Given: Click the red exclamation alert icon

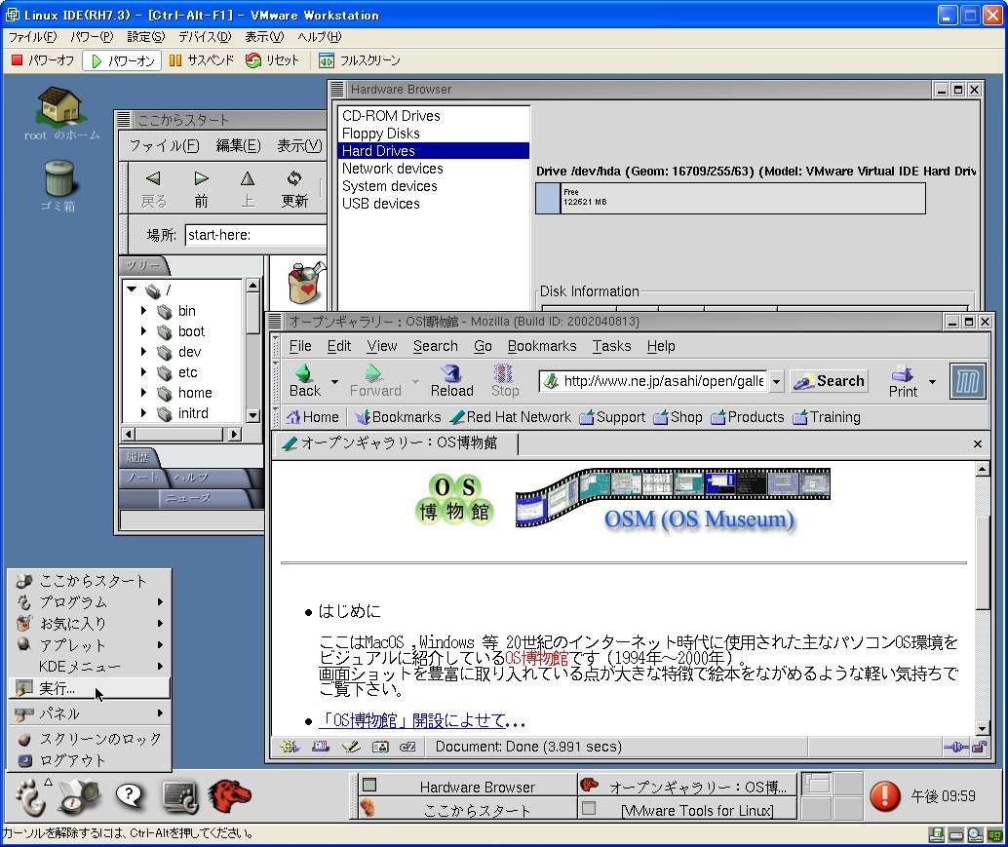Looking at the screenshot, I should click(x=884, y=796).
